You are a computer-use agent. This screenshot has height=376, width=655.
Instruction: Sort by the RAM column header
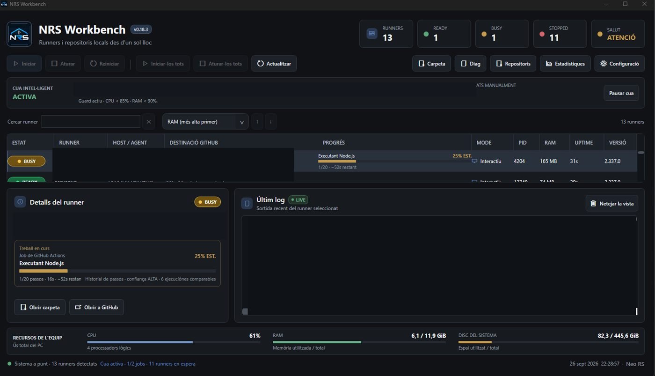554,142
